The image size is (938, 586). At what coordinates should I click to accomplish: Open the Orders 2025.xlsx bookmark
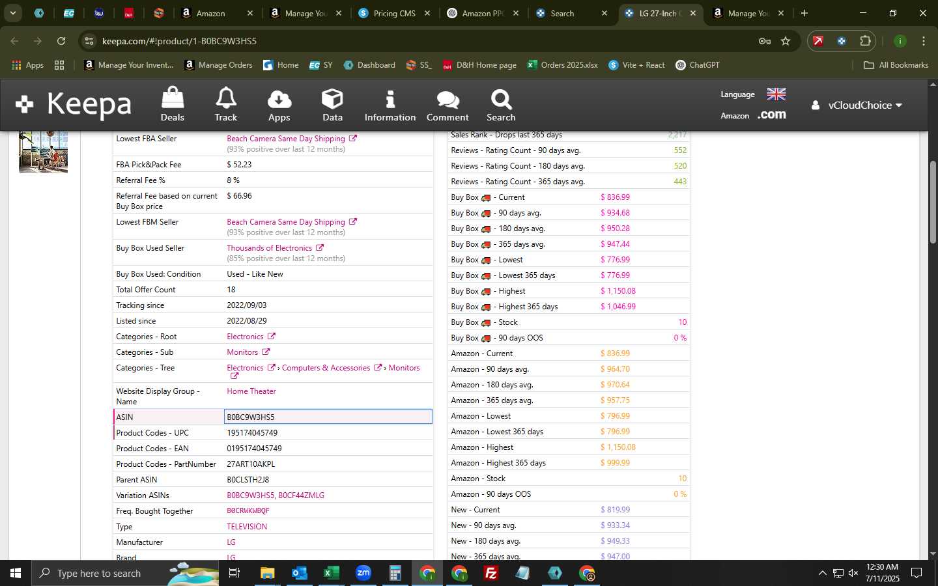click(x=562, y=65)
